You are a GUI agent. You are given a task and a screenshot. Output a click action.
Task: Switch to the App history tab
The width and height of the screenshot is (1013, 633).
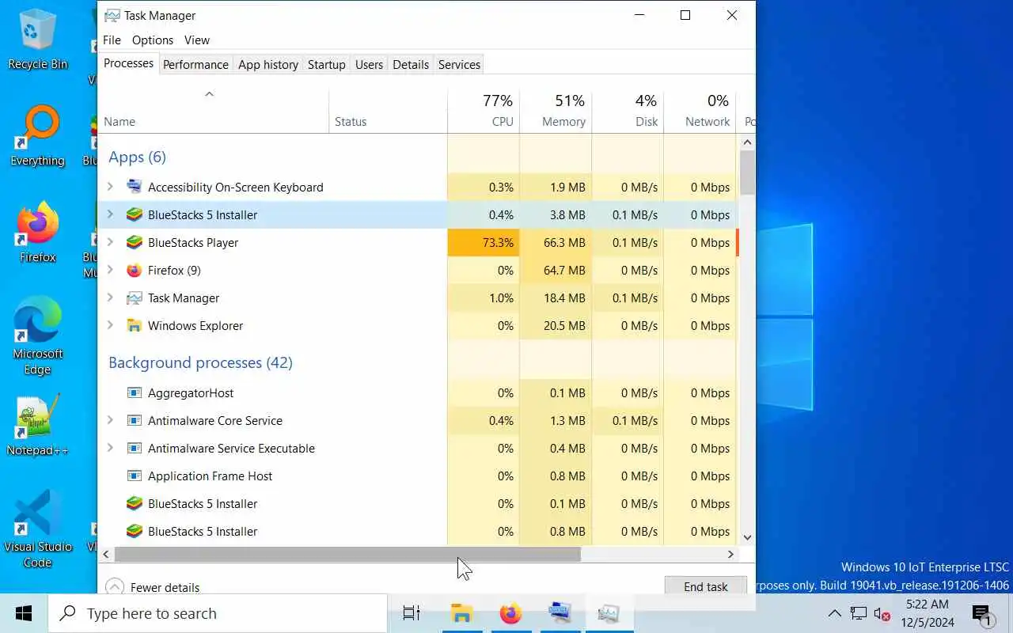[268, 65]
